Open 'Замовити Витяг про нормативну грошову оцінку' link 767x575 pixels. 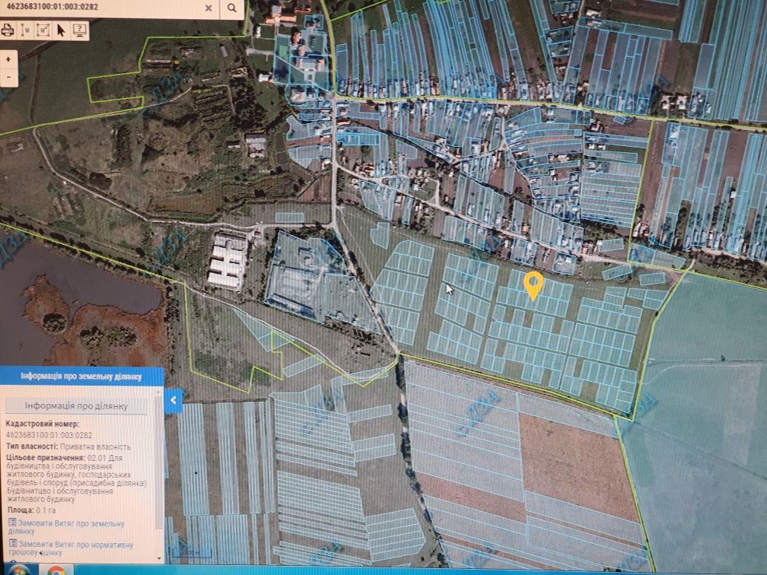tap(71, 548)
